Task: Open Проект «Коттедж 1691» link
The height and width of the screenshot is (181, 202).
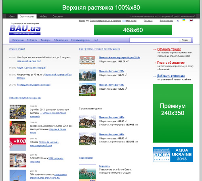Action: (x=112, y=85)
